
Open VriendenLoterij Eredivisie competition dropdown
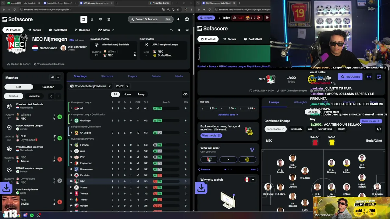pos(90,86)
